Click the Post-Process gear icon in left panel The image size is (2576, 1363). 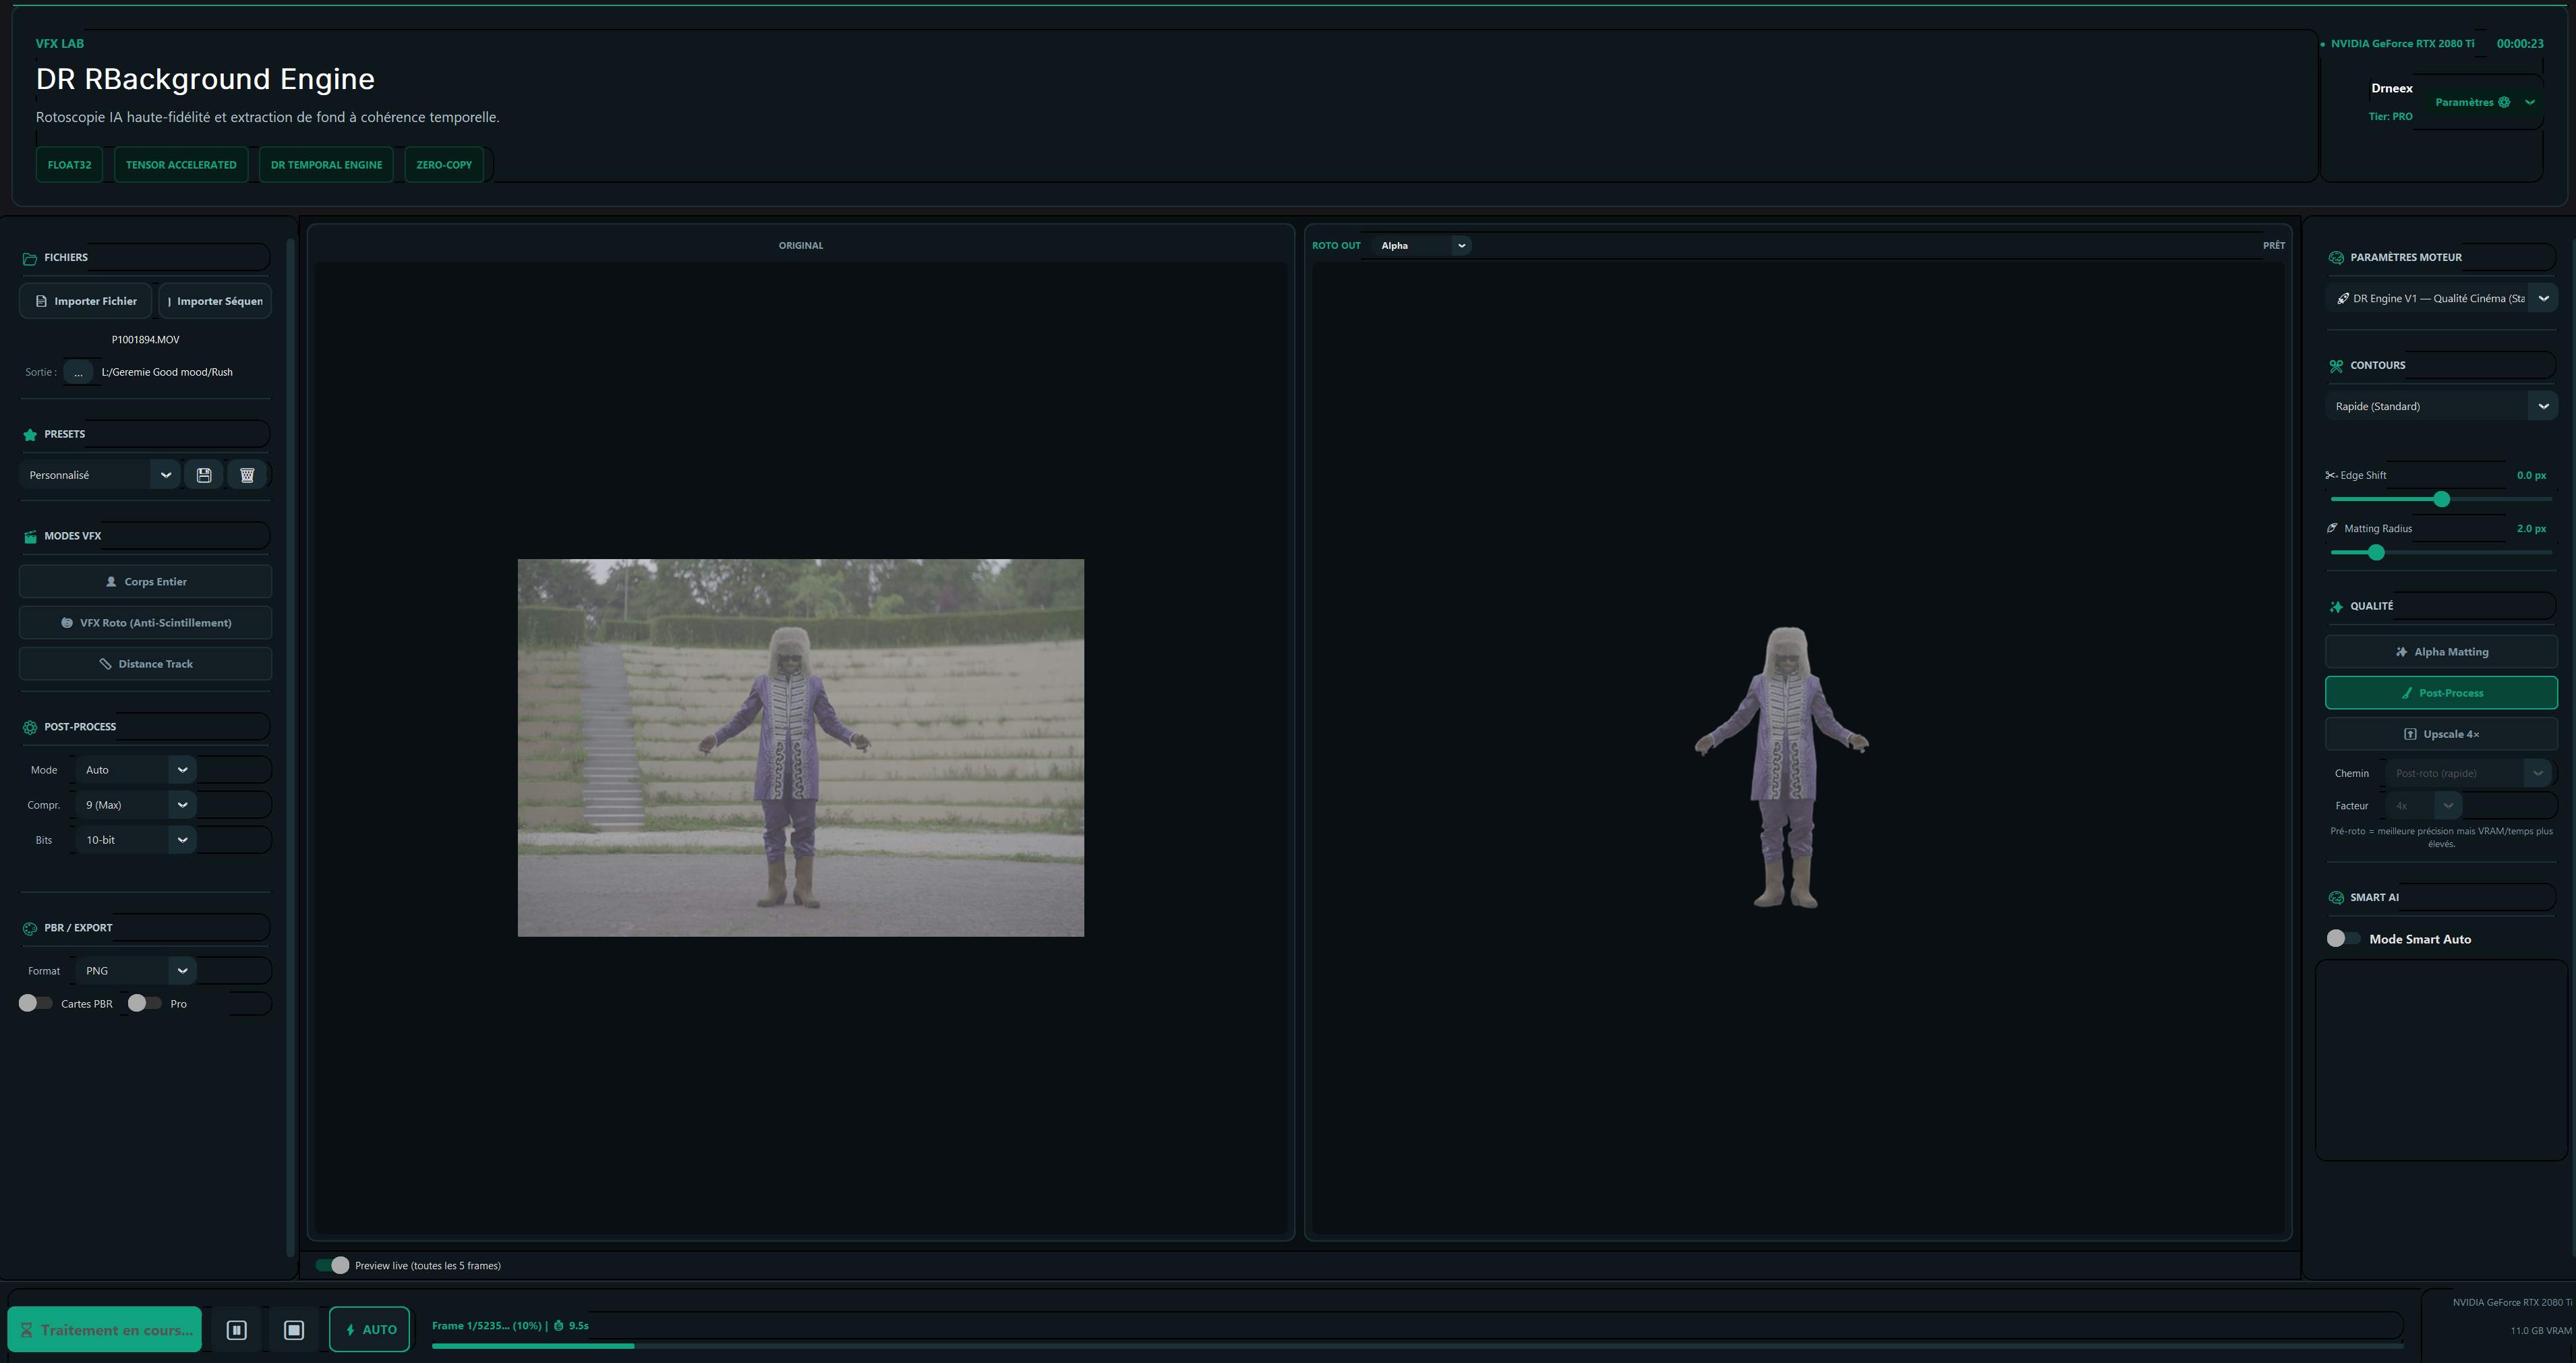(x=30, y=727)
